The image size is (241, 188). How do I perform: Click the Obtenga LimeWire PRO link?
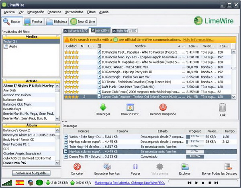pos(130,183)
